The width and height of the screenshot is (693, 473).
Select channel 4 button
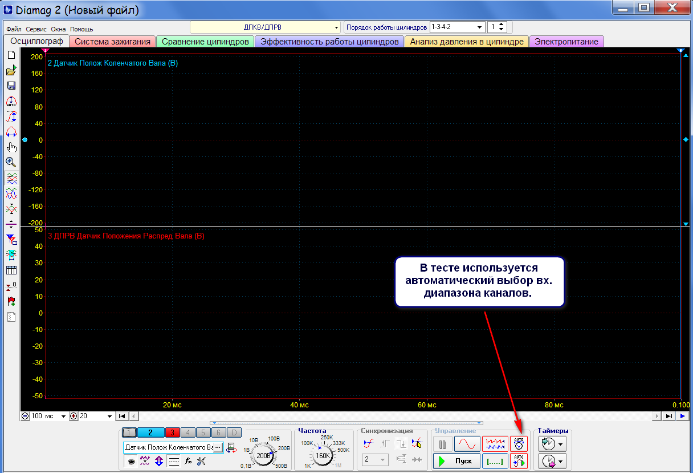(188, 432)
